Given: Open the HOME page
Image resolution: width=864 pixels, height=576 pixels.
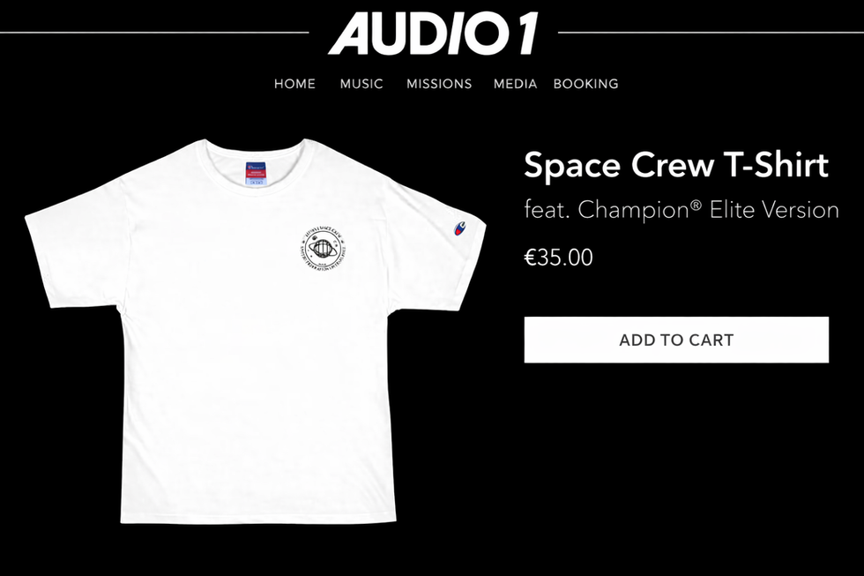Looking at the screenshot, I should [x=294, y=84].
